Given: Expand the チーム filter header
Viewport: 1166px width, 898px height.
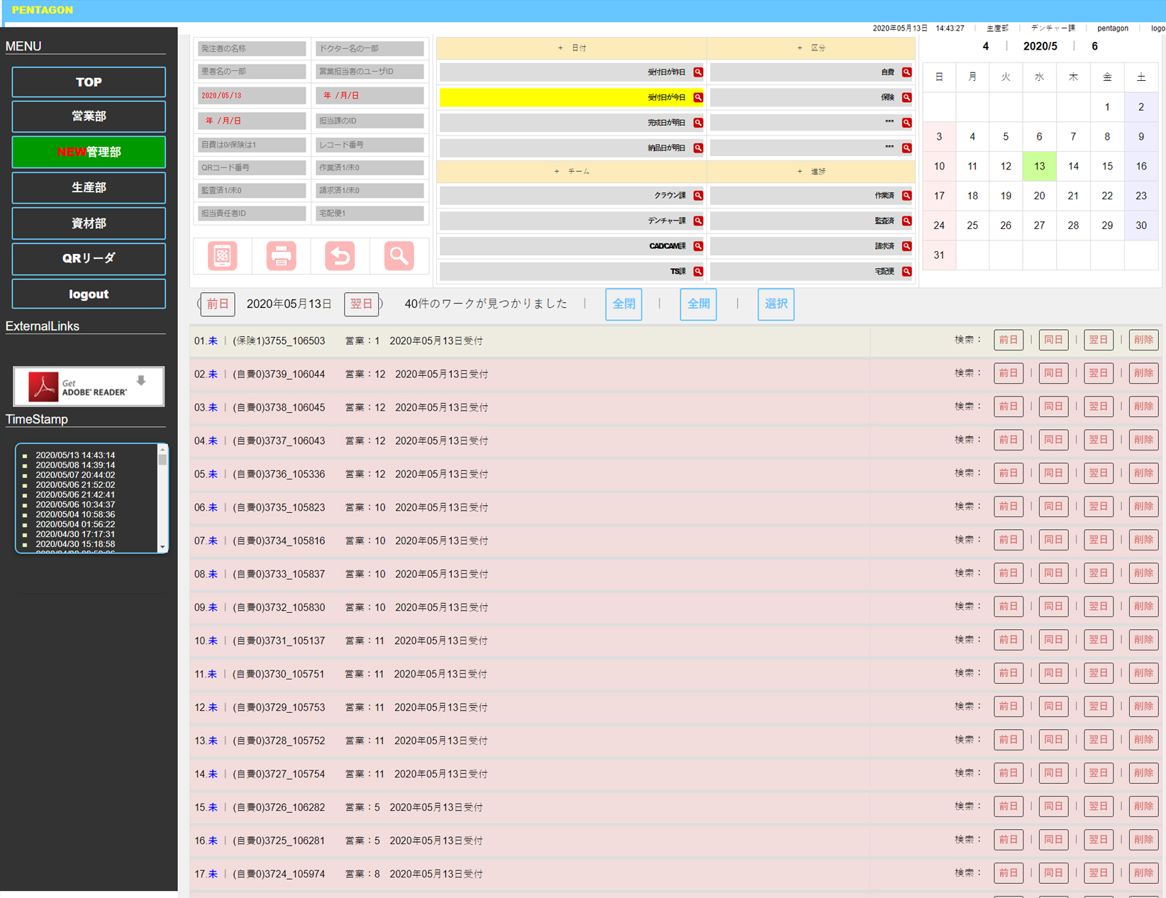Looking at the screenshot, I should pos(571,172).
